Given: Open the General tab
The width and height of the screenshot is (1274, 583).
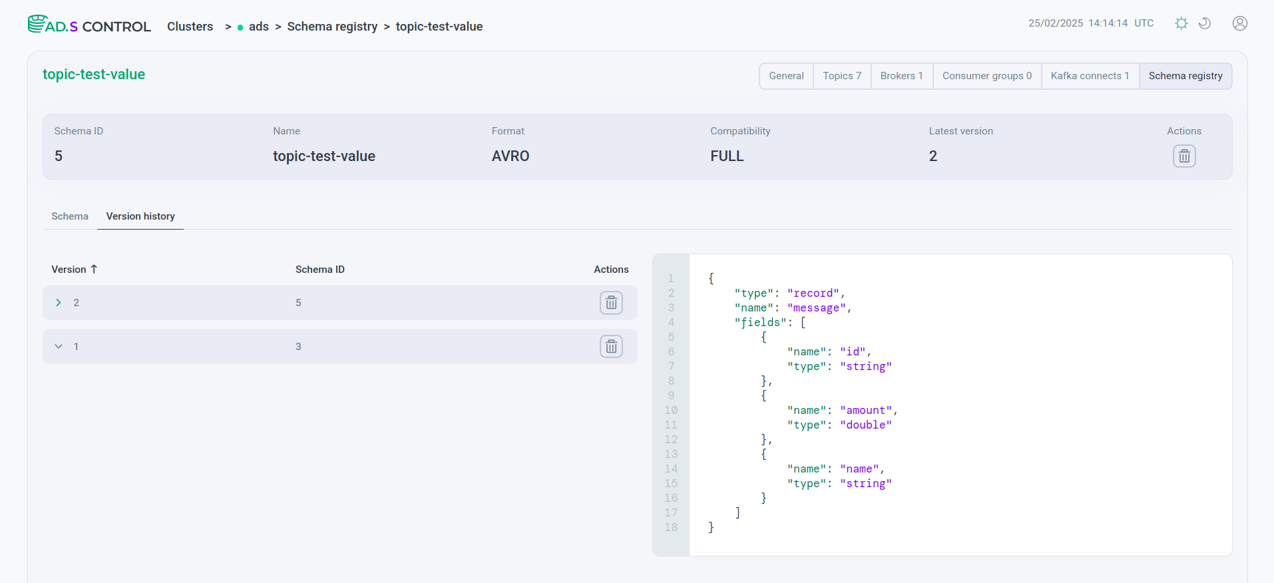Looking at the screenshot, I should pos(786,76).
